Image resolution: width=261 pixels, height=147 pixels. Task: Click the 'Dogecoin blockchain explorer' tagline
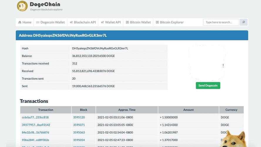[46, 9]
